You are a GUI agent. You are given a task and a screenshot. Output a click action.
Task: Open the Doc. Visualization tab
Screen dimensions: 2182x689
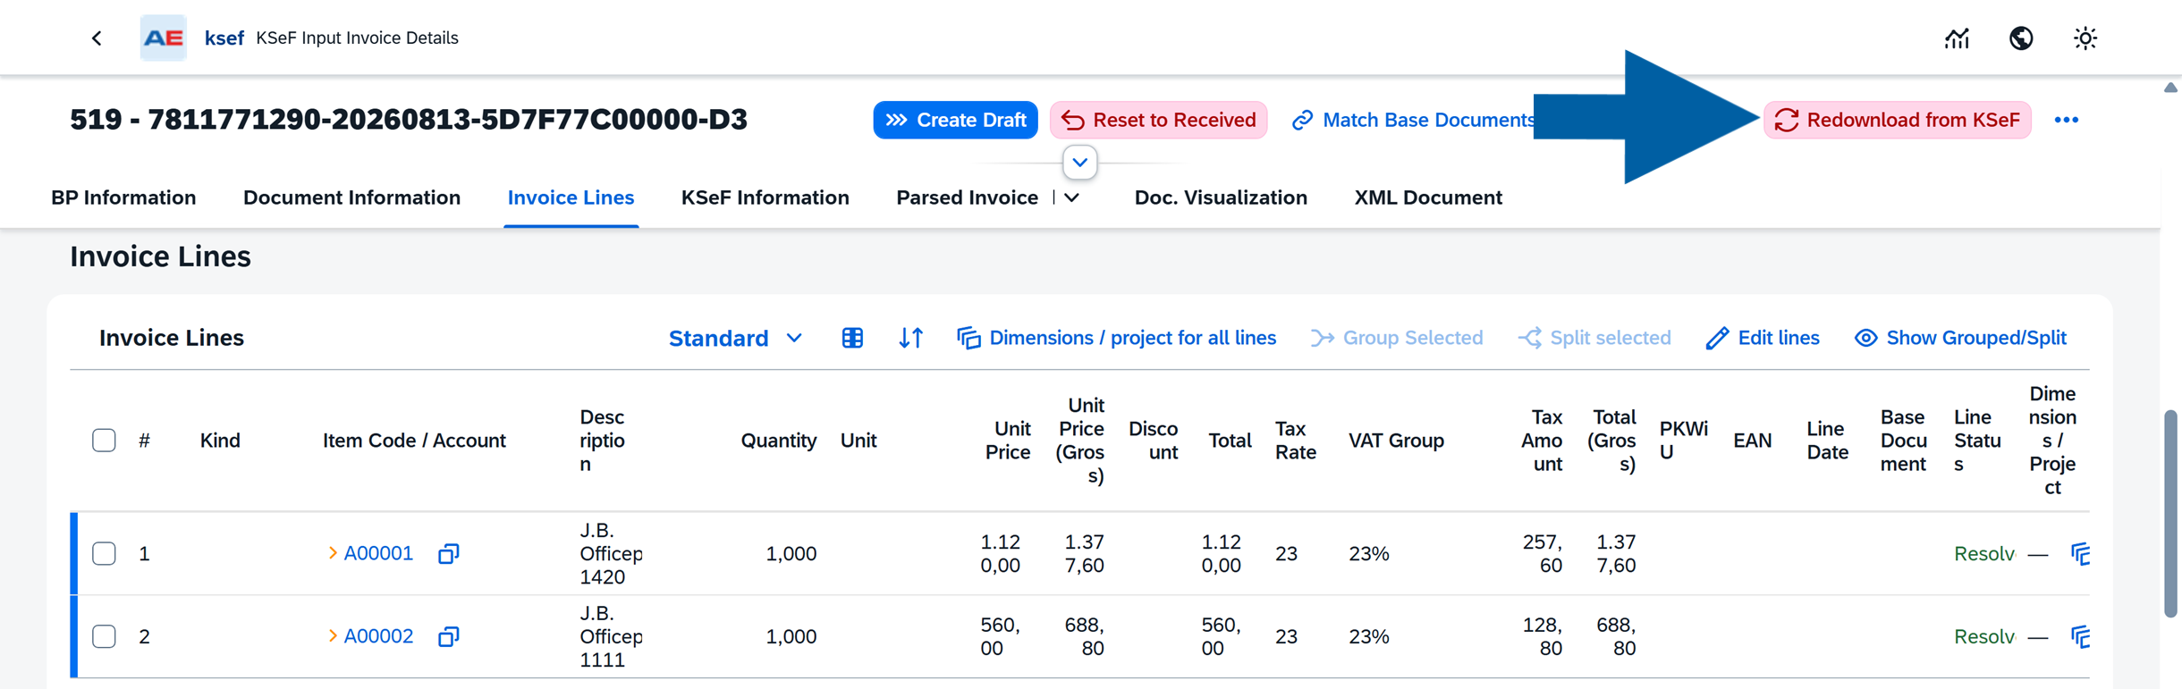[1221, 197]
